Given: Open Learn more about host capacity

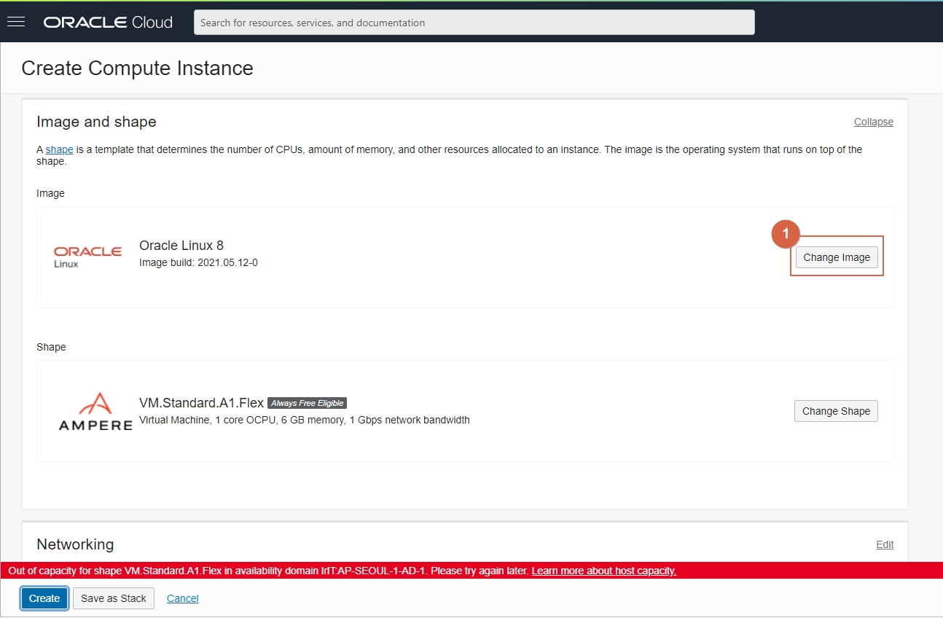Looking at the screenshot, I should pyautogui.click(x=604, y=571).
